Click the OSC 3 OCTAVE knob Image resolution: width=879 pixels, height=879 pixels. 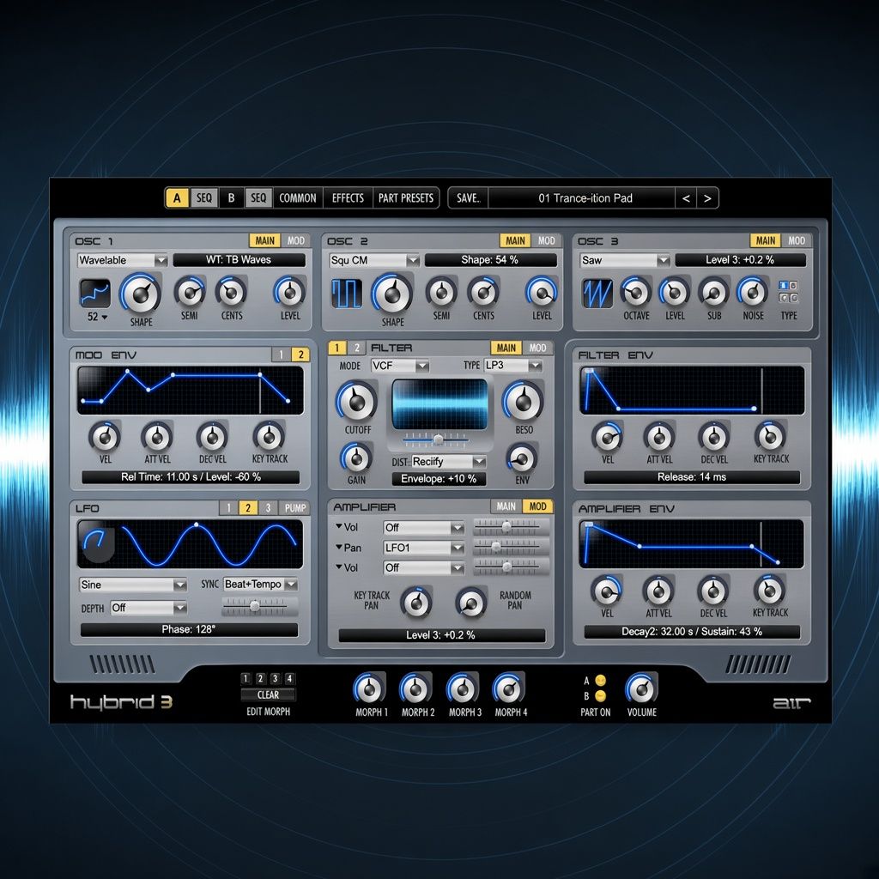[636, 292]
